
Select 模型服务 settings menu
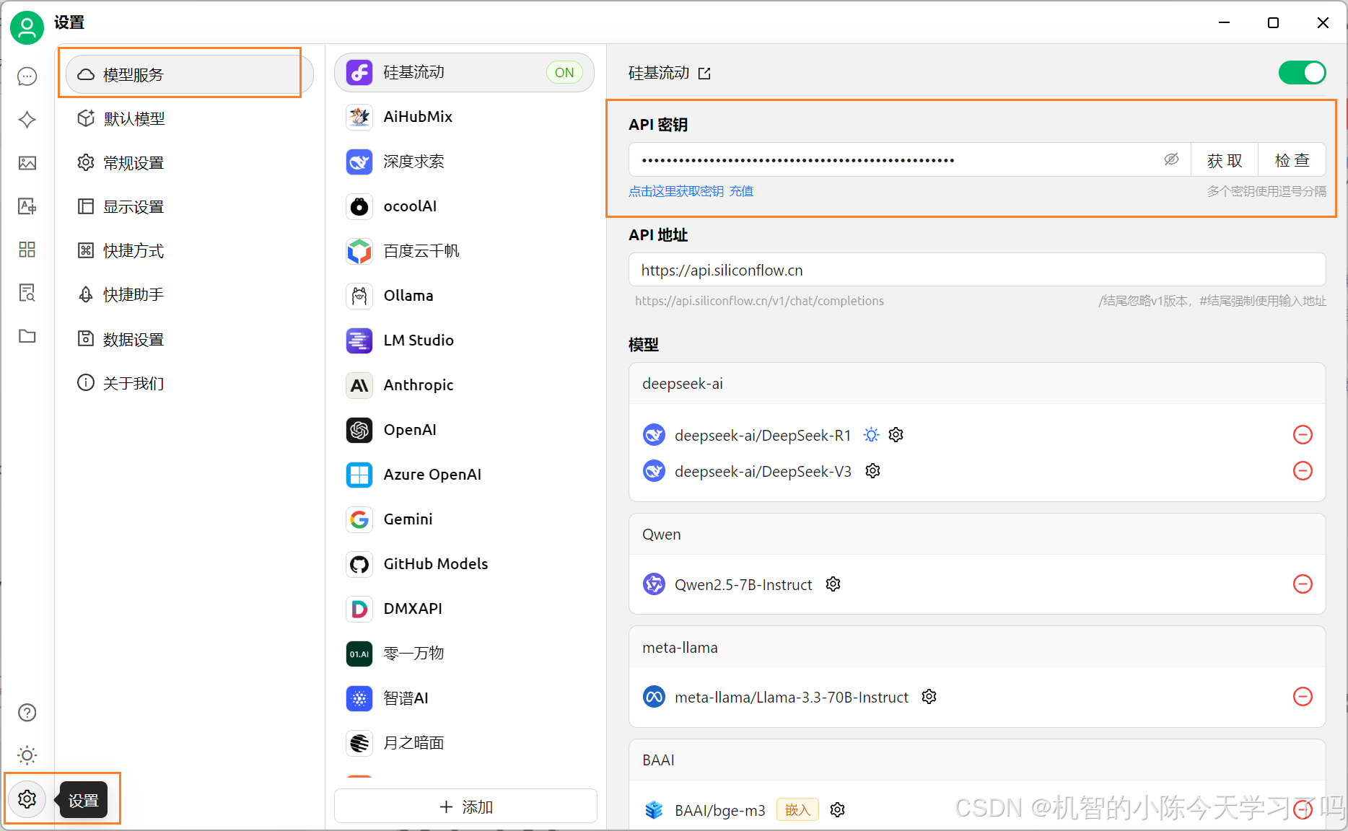coord(190,74)
